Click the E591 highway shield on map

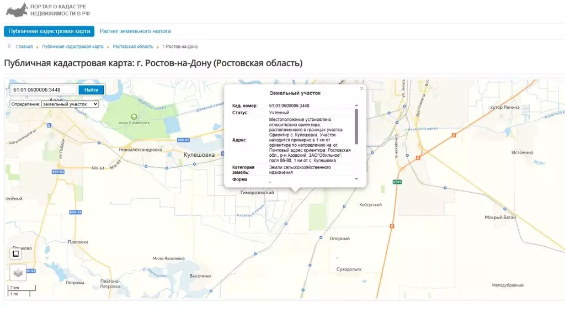(397, 182)
